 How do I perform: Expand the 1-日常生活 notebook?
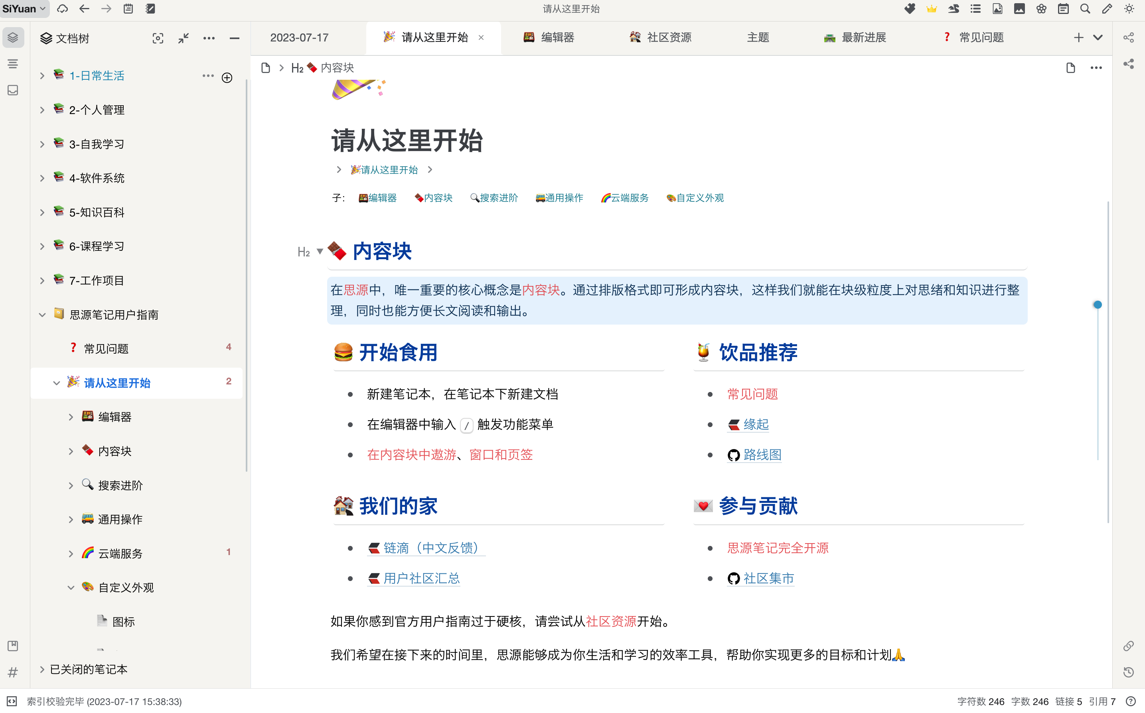point(42,76)
